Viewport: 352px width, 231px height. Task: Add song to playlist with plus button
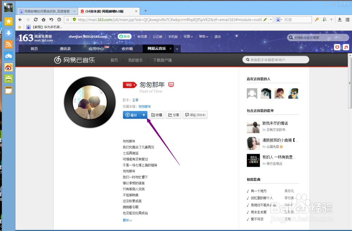144,115
